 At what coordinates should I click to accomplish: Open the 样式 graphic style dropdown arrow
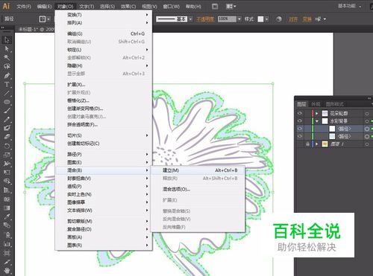(267, 19)
